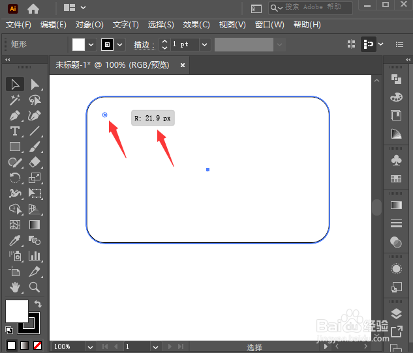Open the 文字(T) menu
The height and width of the screenshot is (353, 413).
(126, 25)
